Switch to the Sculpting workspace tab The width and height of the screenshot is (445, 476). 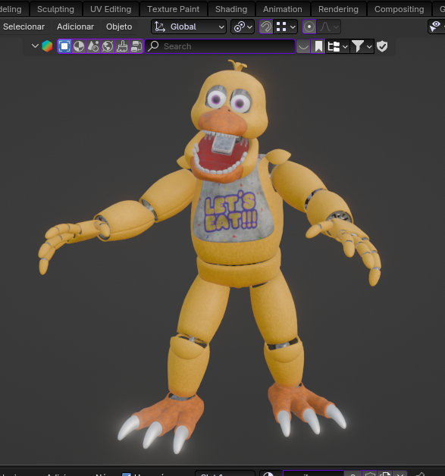55,9
